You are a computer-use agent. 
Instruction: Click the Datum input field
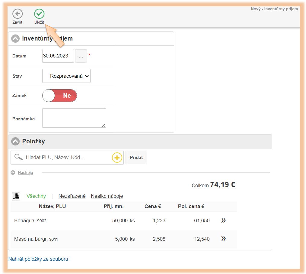[58, 56]
